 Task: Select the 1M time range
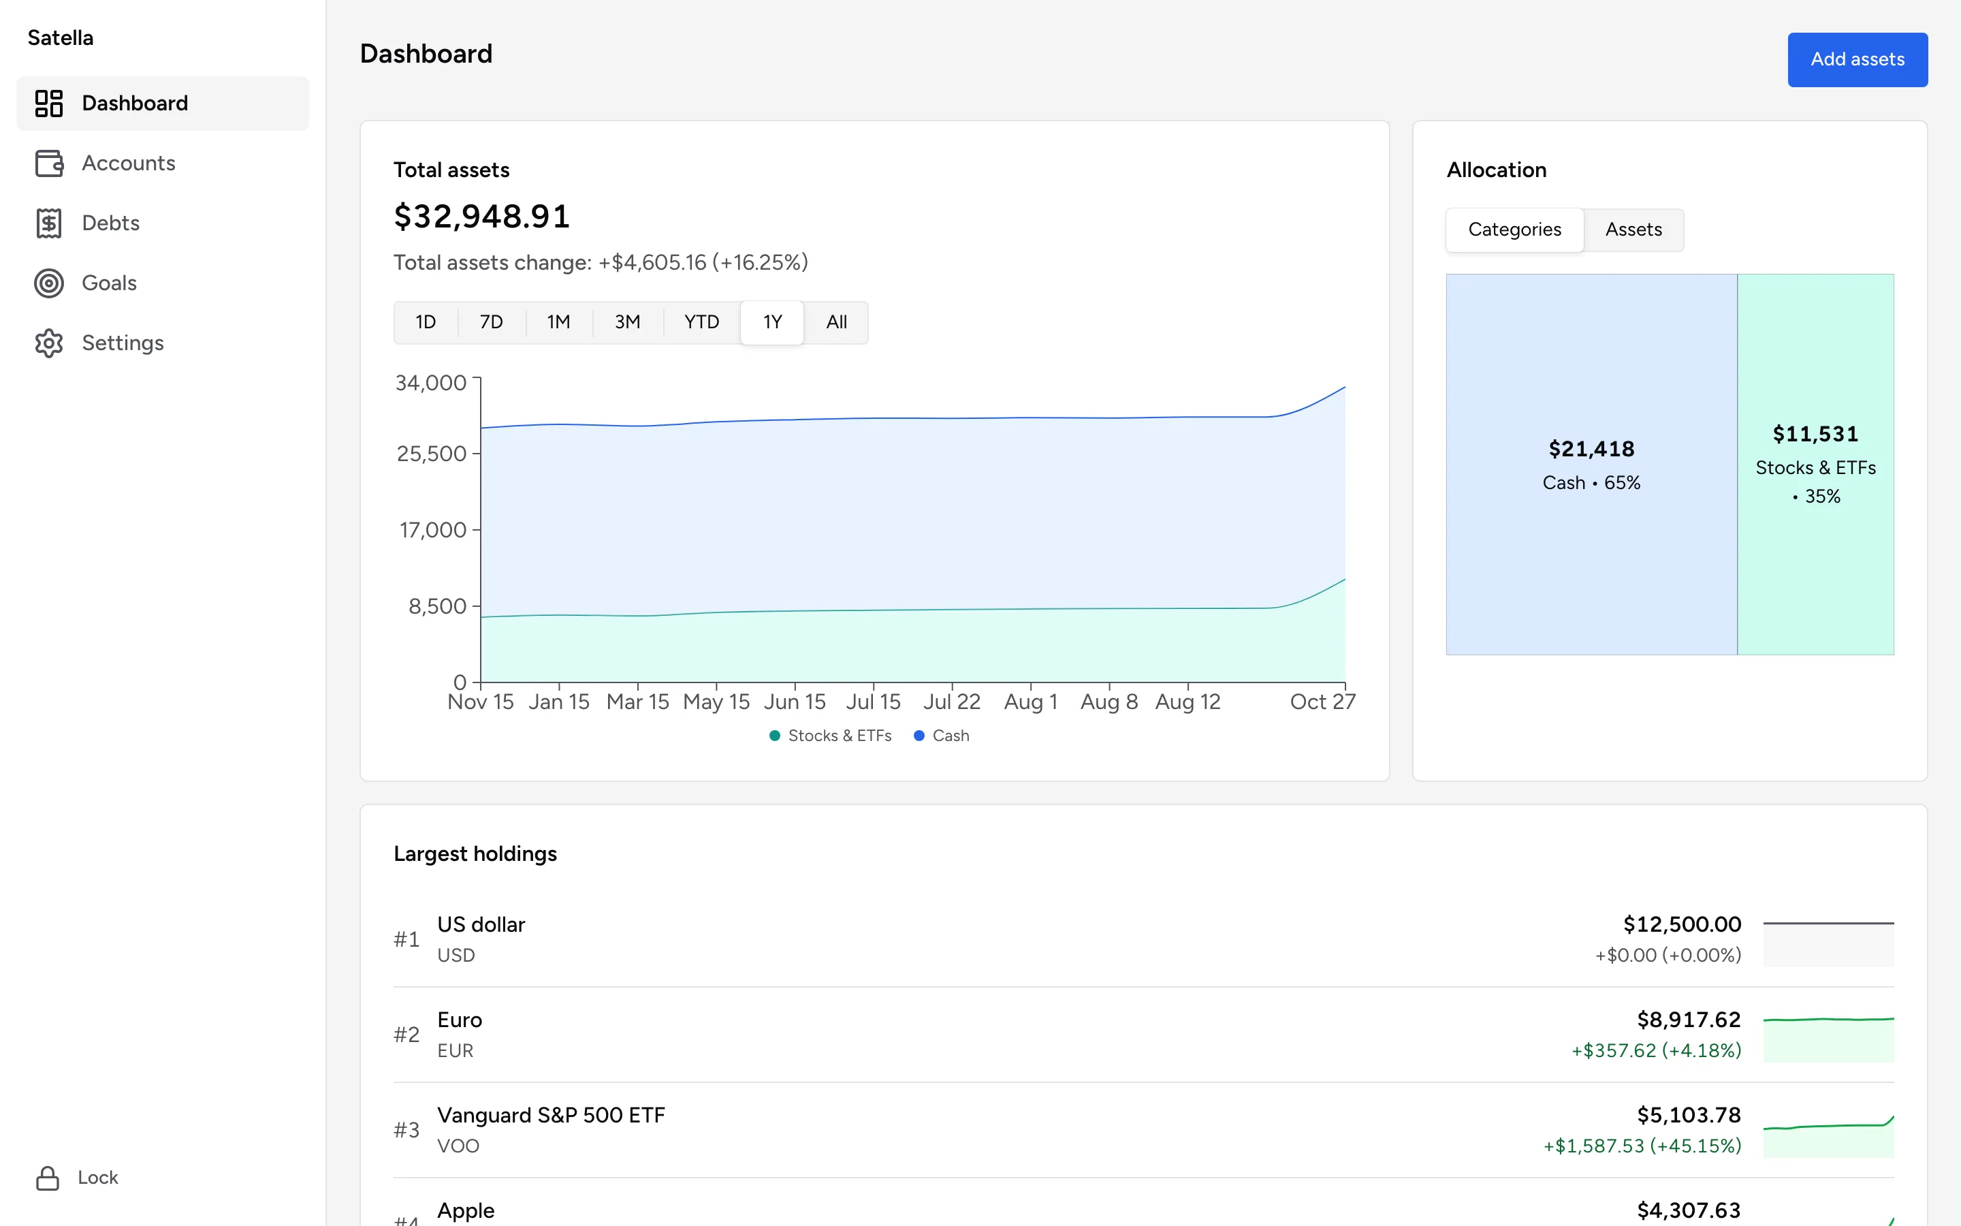click(558, 323)
